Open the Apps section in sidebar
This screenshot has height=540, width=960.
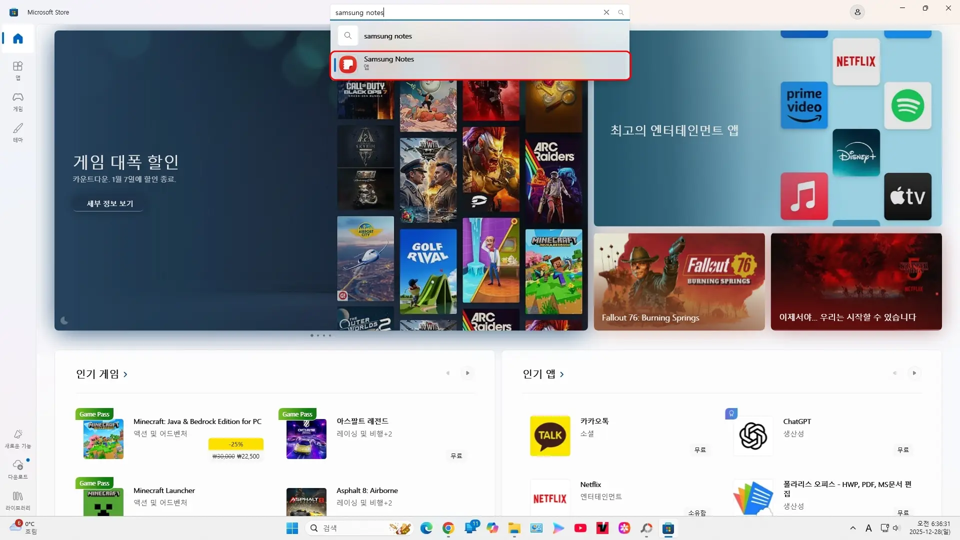click(18, 70)
